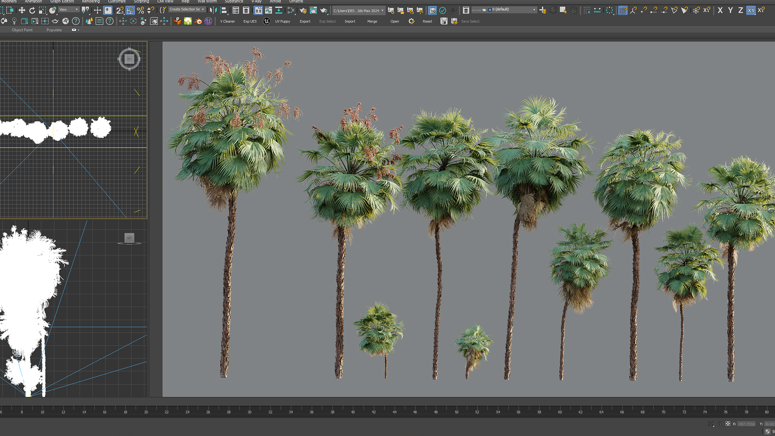Select the Move tool
The image size is (775, 436).
22,10
